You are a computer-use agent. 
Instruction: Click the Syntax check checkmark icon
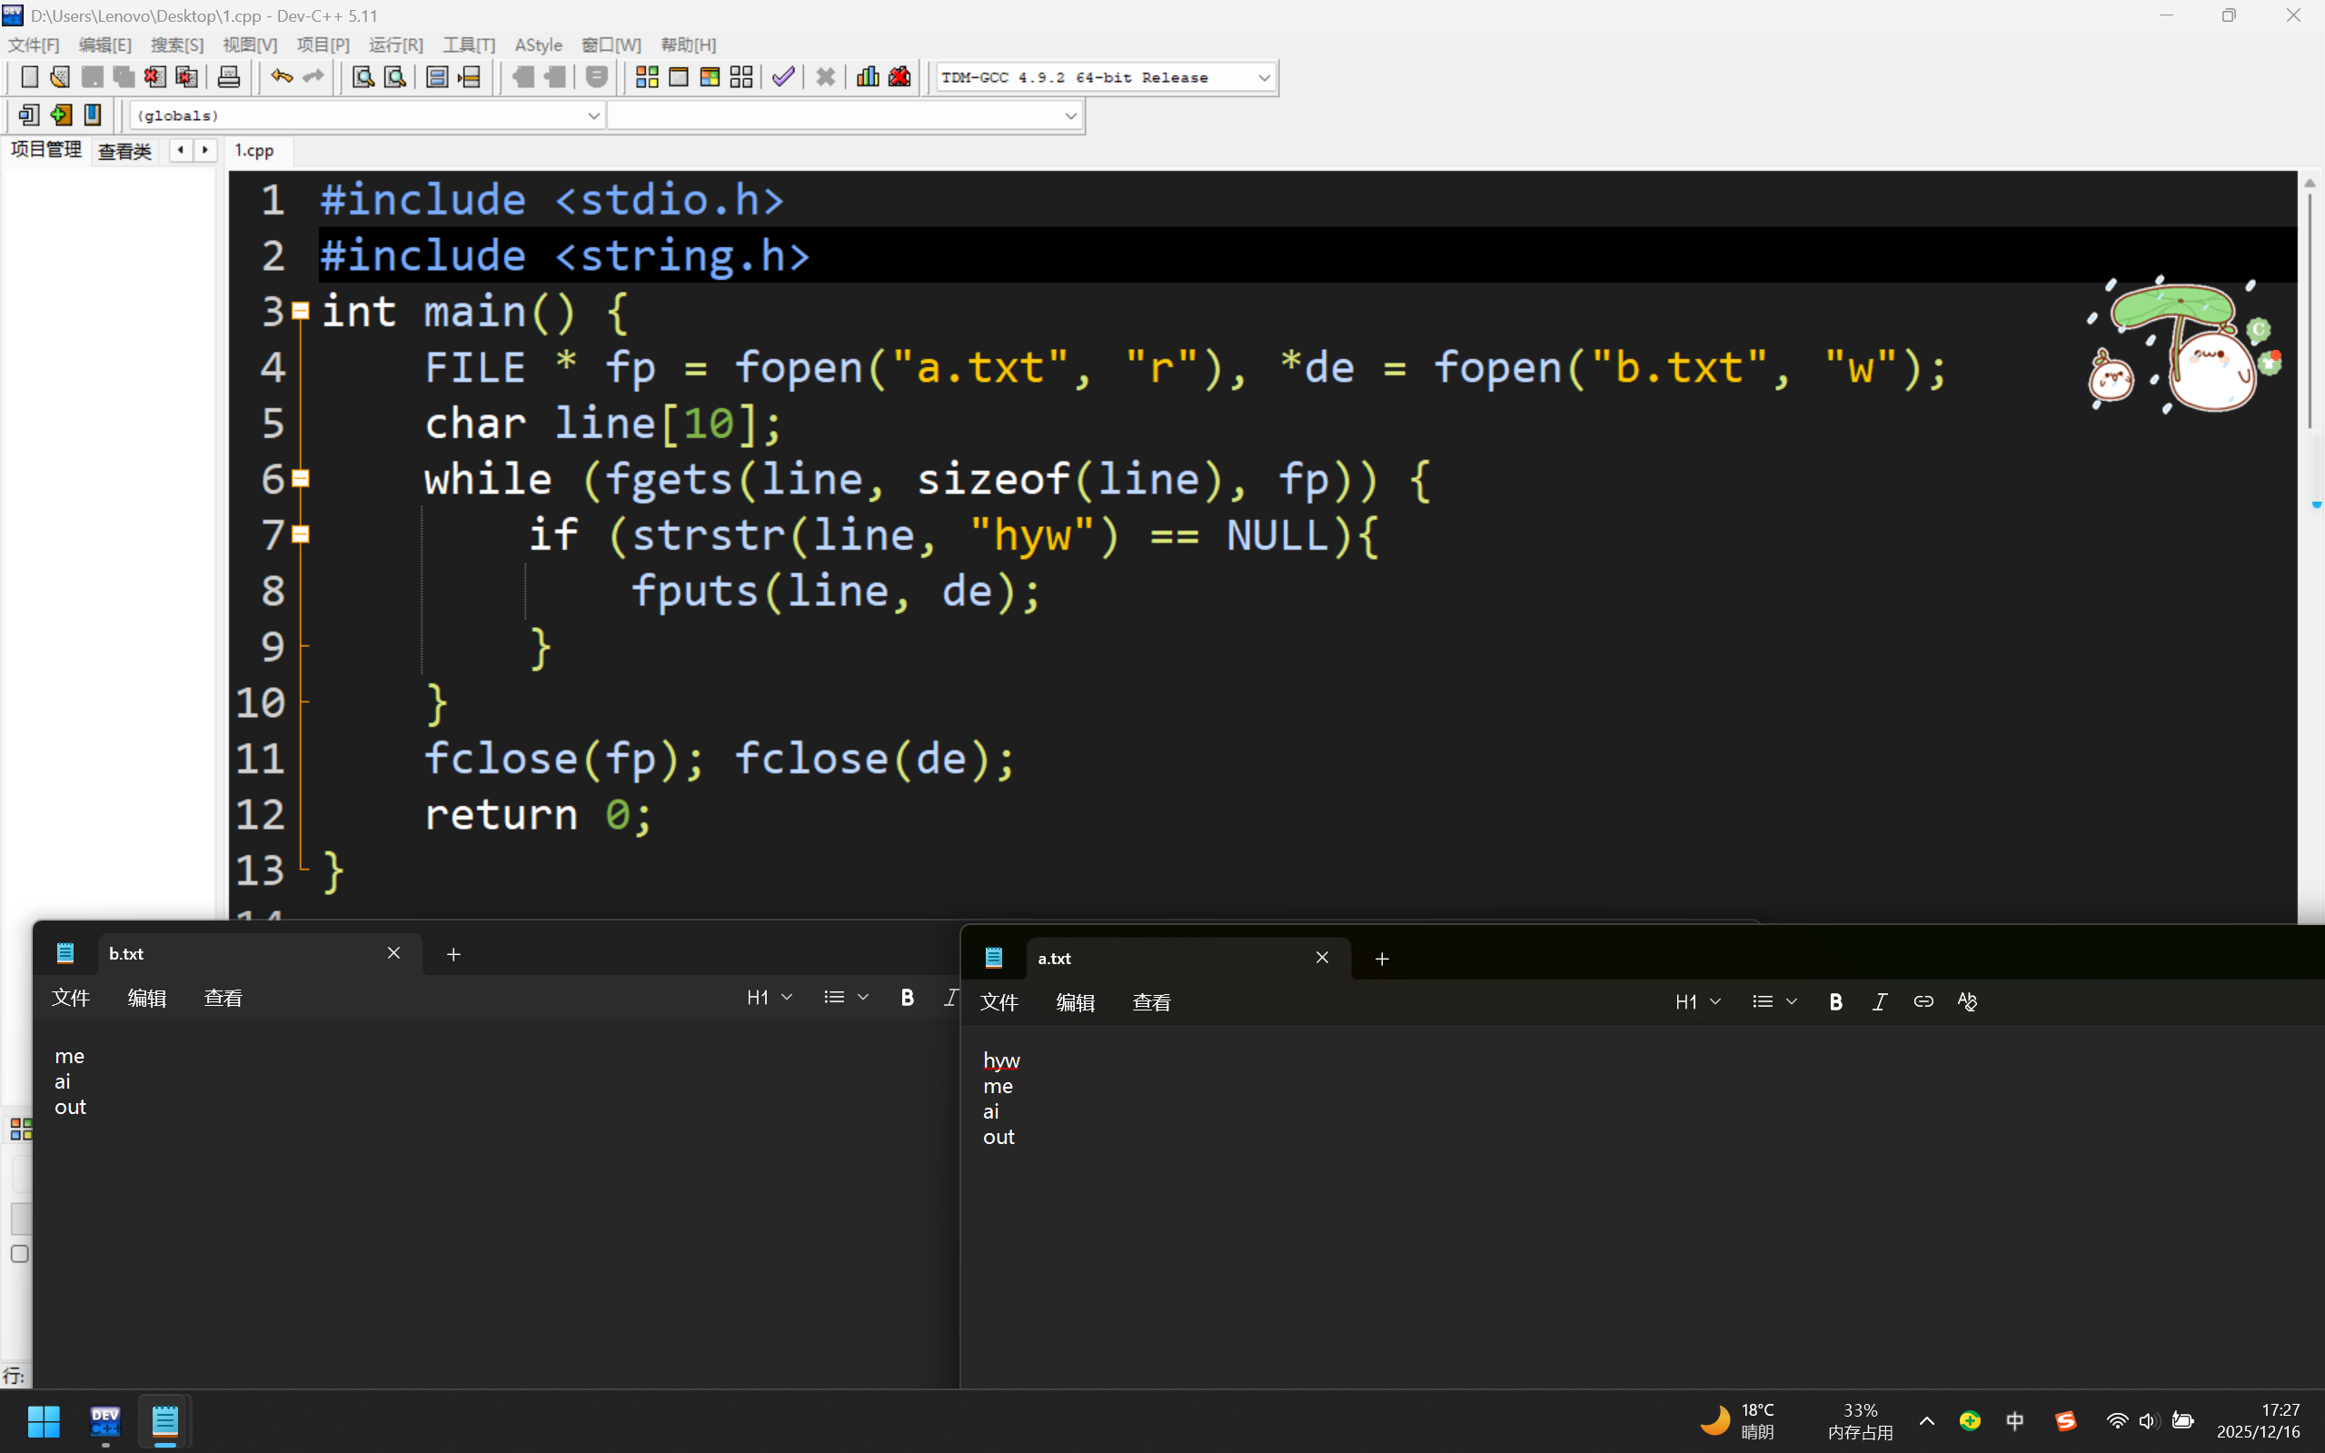[x=783, y=77]
